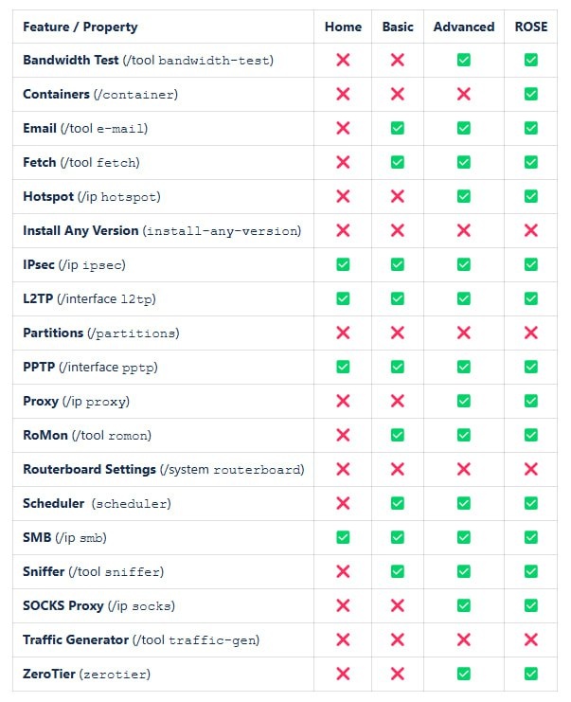
Task: Select the Home column header
Action: point(343,27)
